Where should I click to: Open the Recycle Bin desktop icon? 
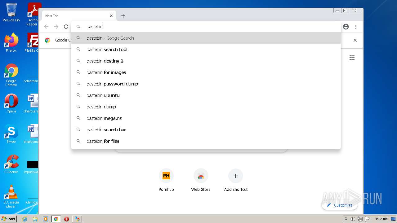11,12
